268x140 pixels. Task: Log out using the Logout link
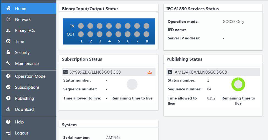(x=21, y=133)
